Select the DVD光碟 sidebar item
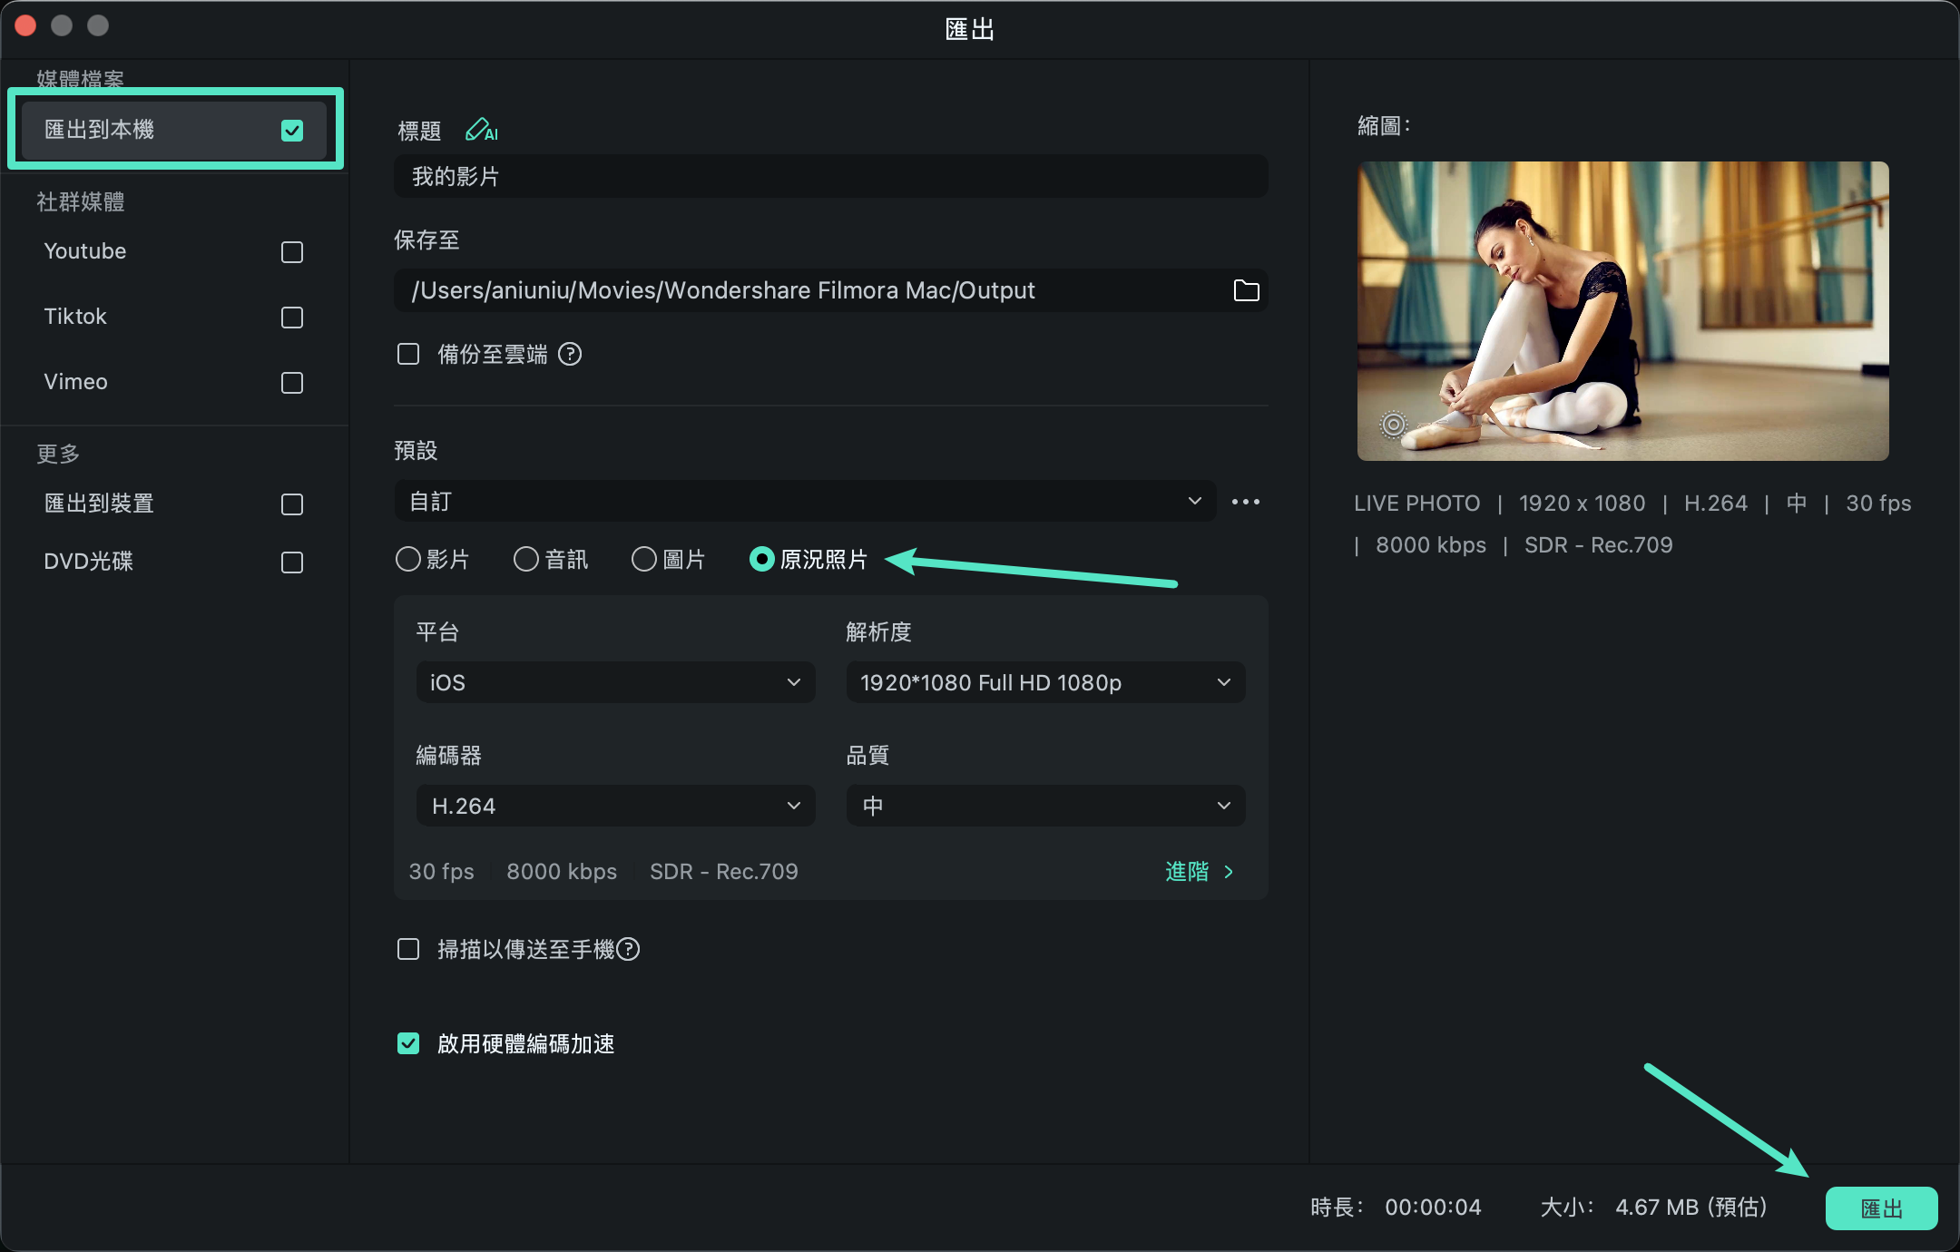The width and height of the screenshot is (1960, 1252). coord(173,562)
